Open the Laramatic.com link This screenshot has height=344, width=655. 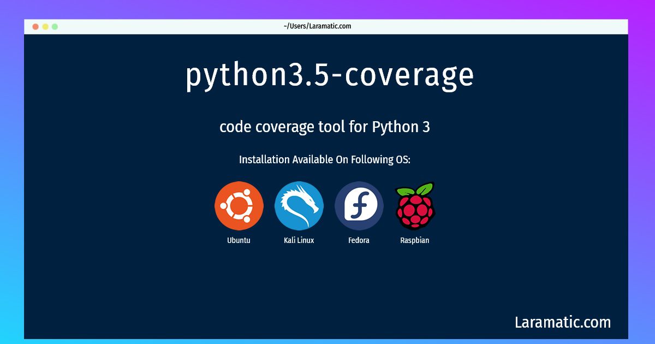point(563,322)
